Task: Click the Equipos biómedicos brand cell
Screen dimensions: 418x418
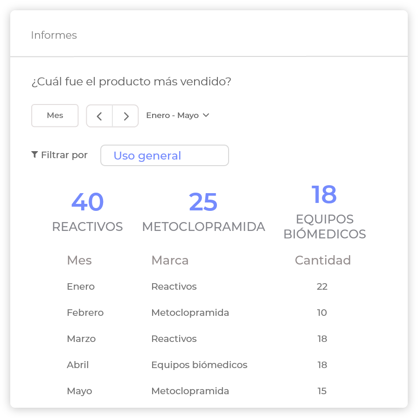Action: [x=199, y=365]
